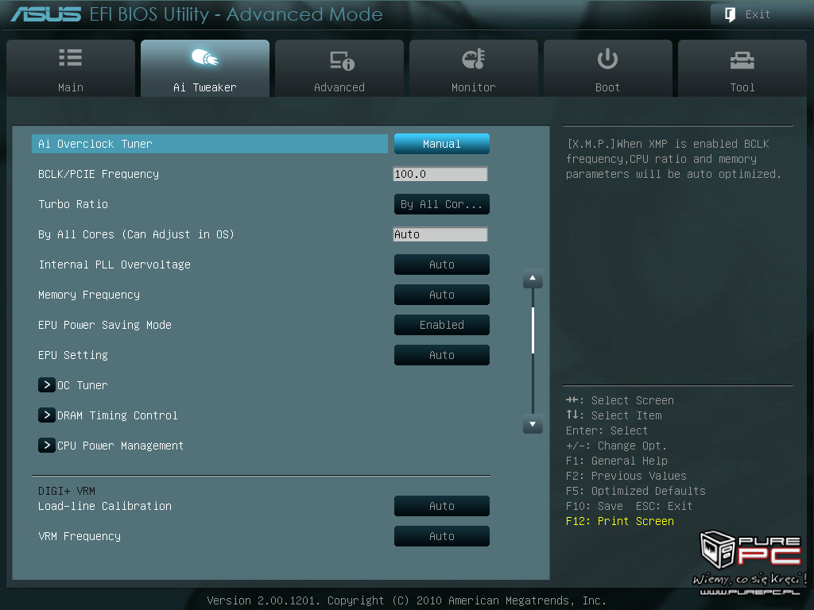Open Internal PLL Overvoltage Auto dropdown
The height and width of the screenshot is (610, 814).
[x=442, y=264]
